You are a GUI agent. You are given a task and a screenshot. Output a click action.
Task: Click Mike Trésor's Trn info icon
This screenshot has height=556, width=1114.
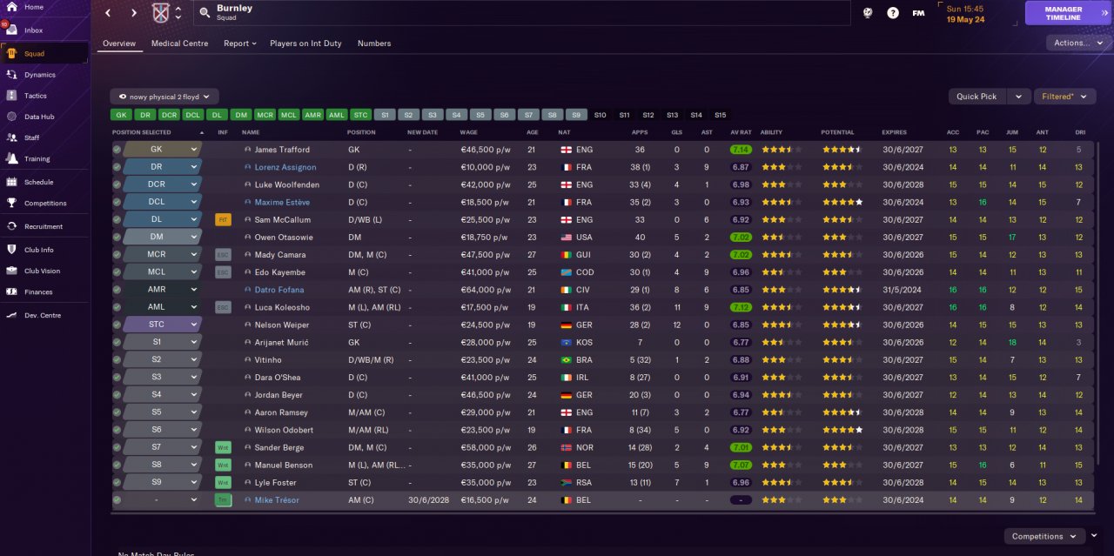click(223, 500)
